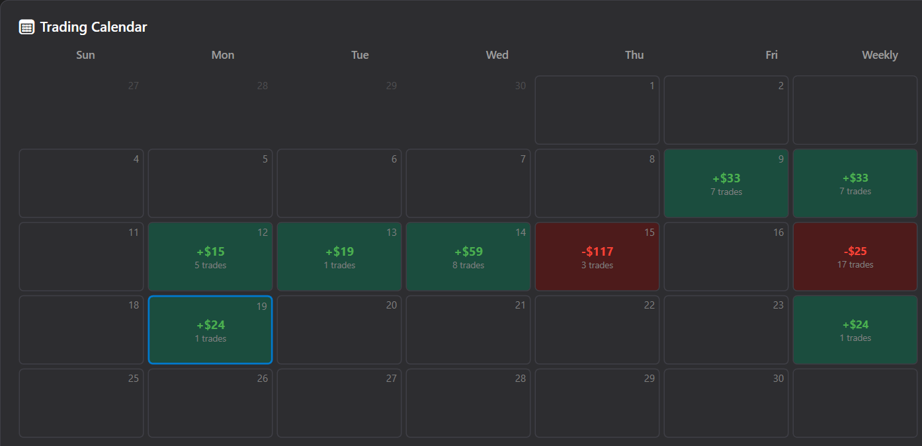Select day 30 cell in last row
Screen dimensions: 922x446
click(726, 403)
